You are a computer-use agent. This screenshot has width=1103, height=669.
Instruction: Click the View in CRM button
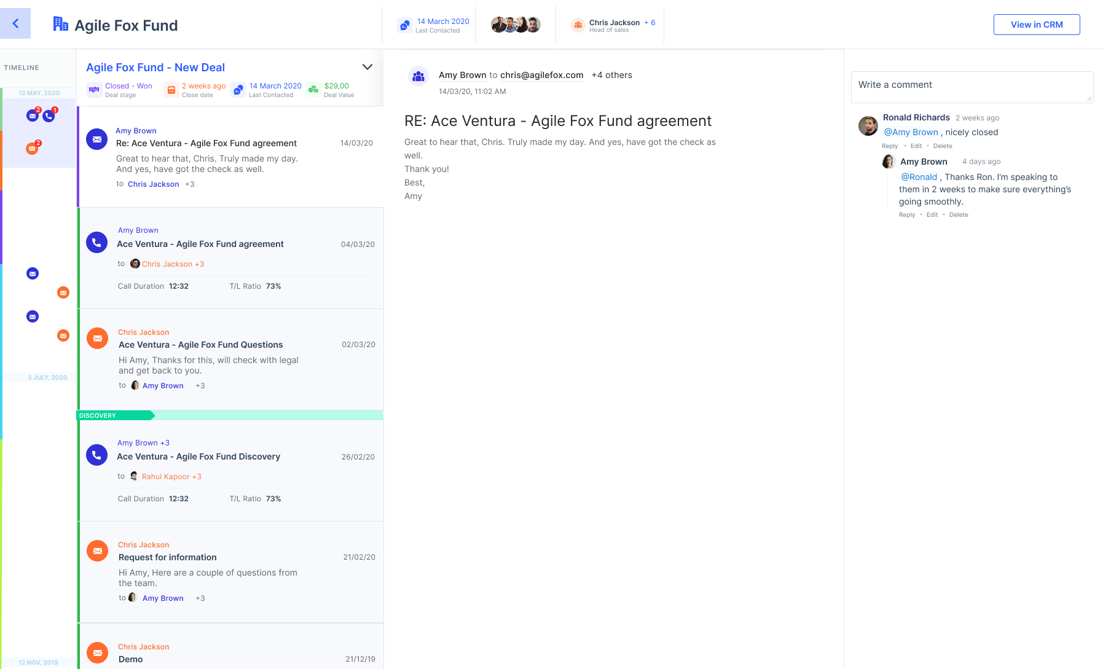1037,25
